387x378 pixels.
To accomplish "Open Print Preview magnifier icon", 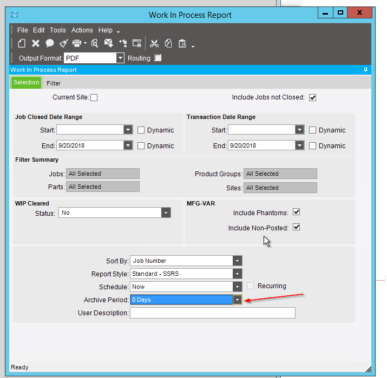I will pos(95,43).
